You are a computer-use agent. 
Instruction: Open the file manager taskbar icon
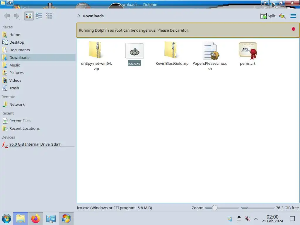21,219
